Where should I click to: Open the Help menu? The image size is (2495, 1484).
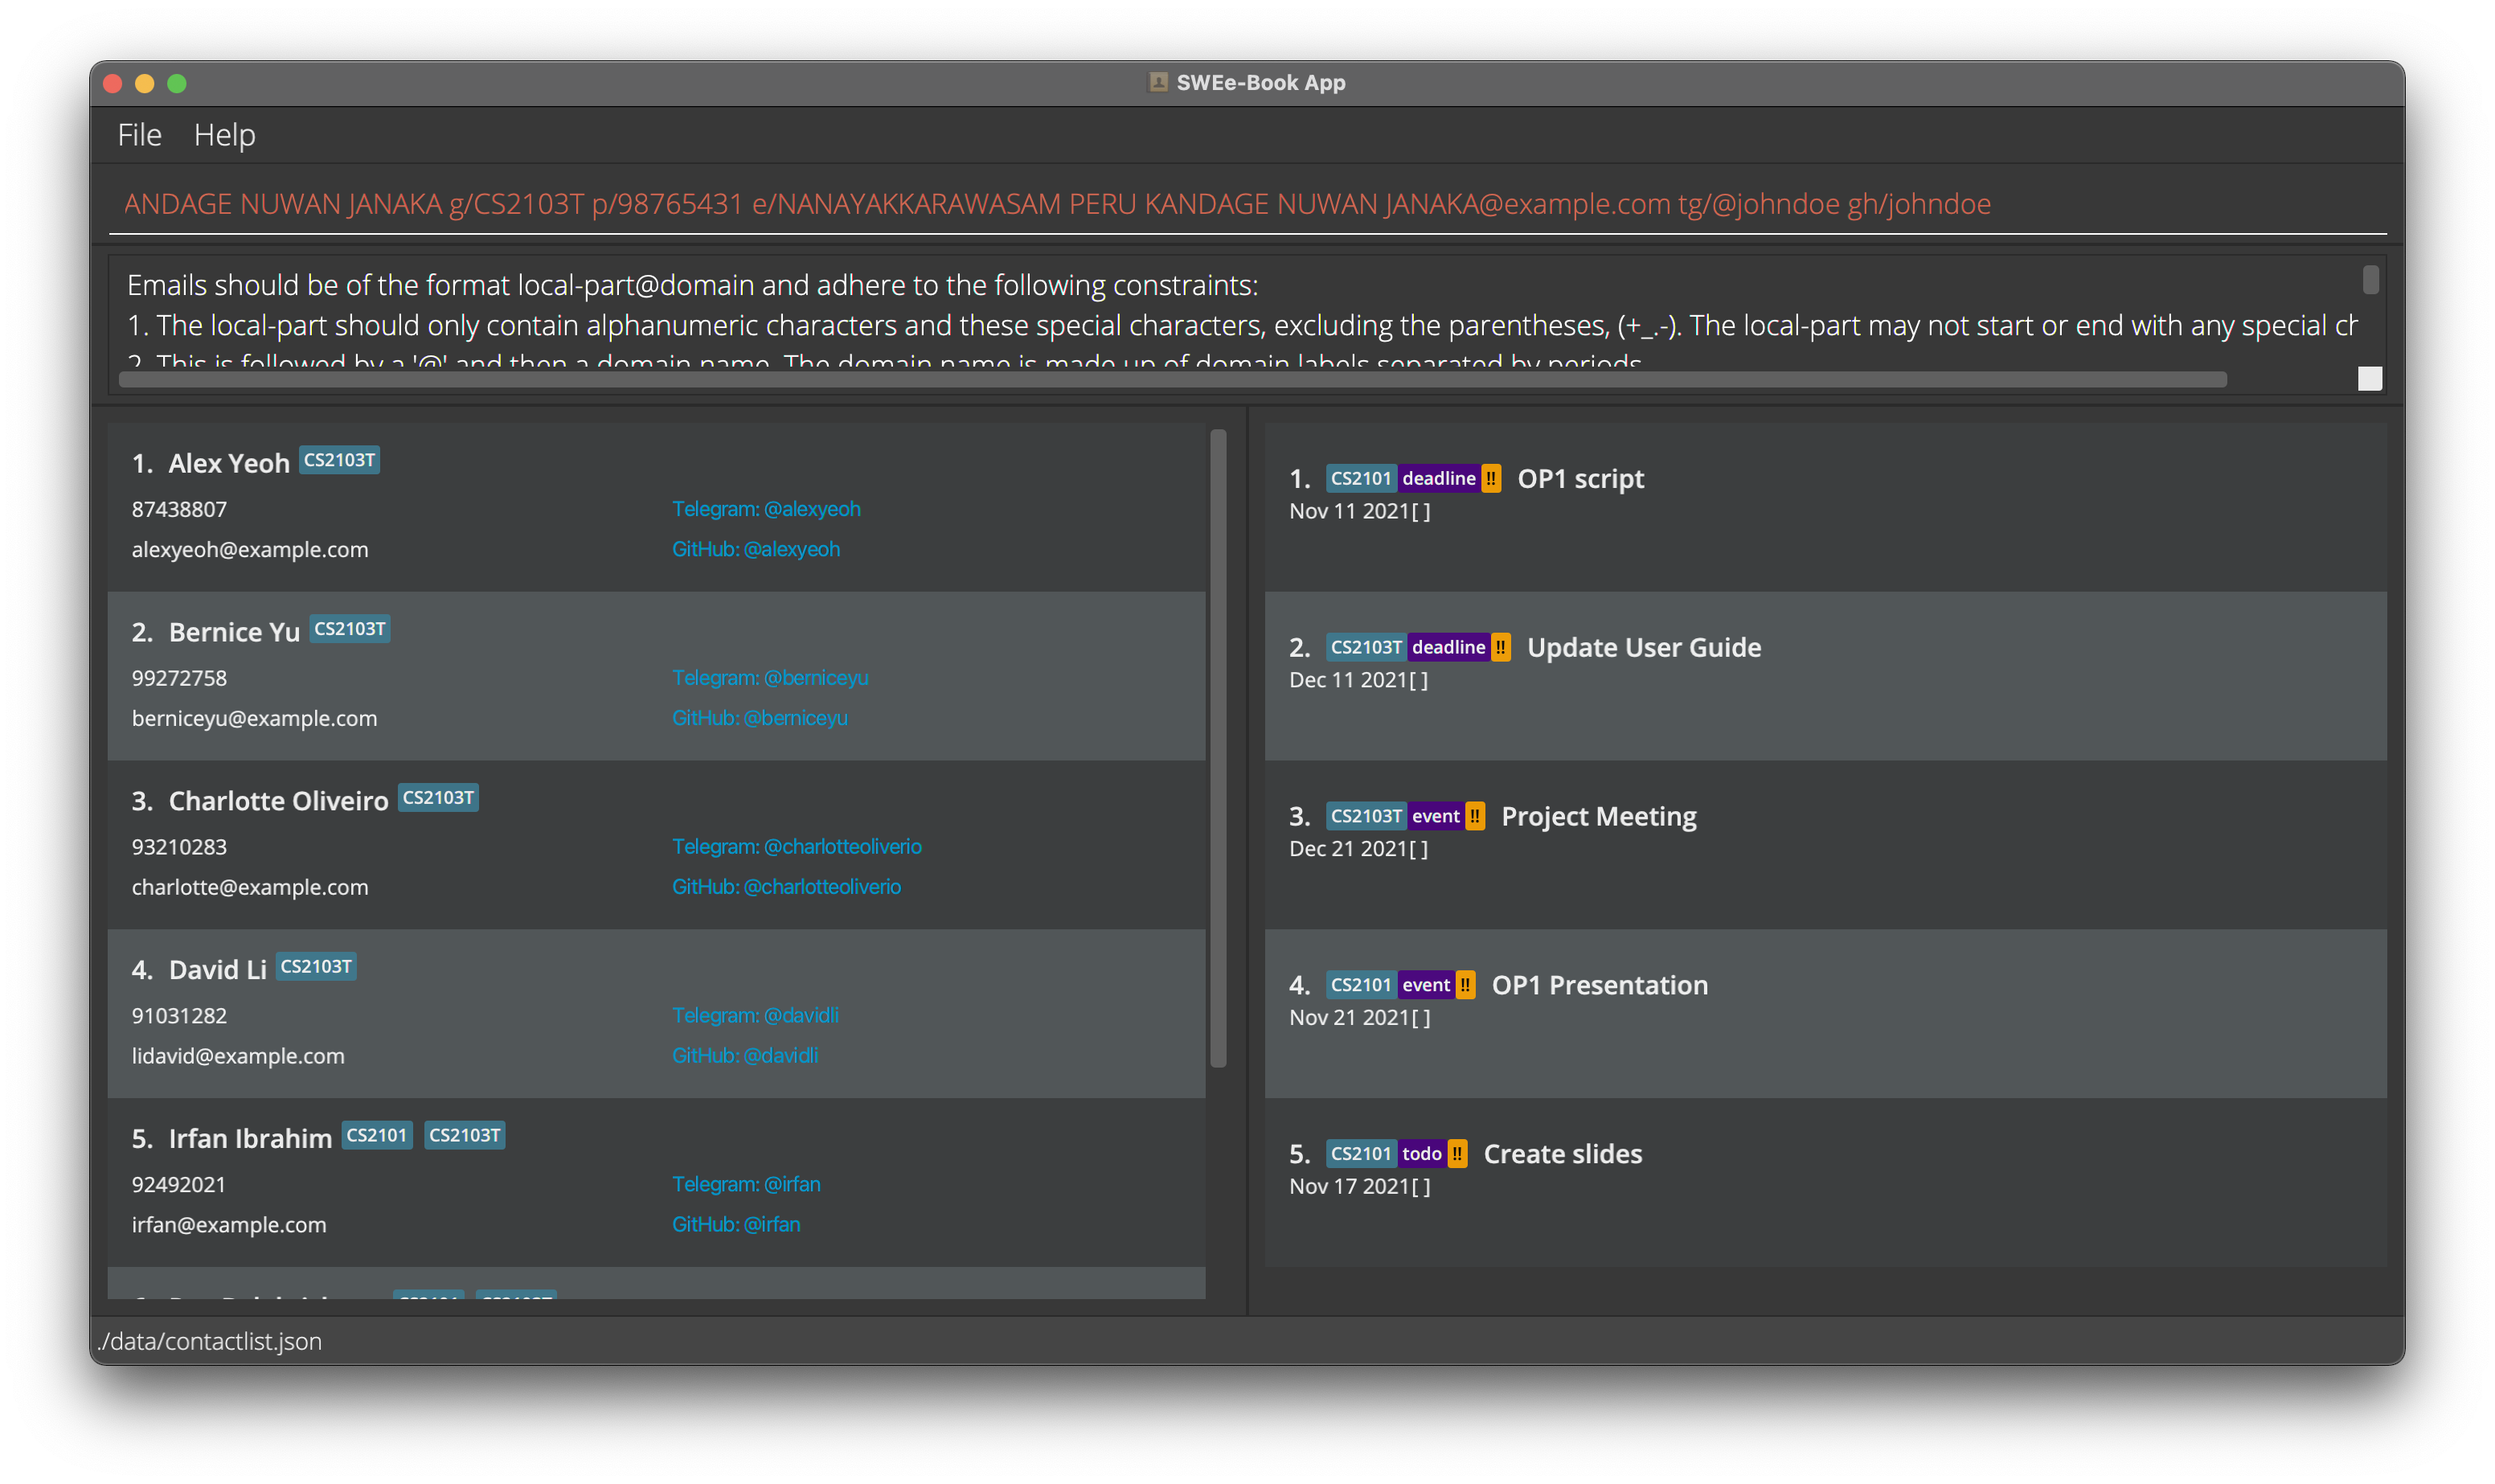pos(224,135)
